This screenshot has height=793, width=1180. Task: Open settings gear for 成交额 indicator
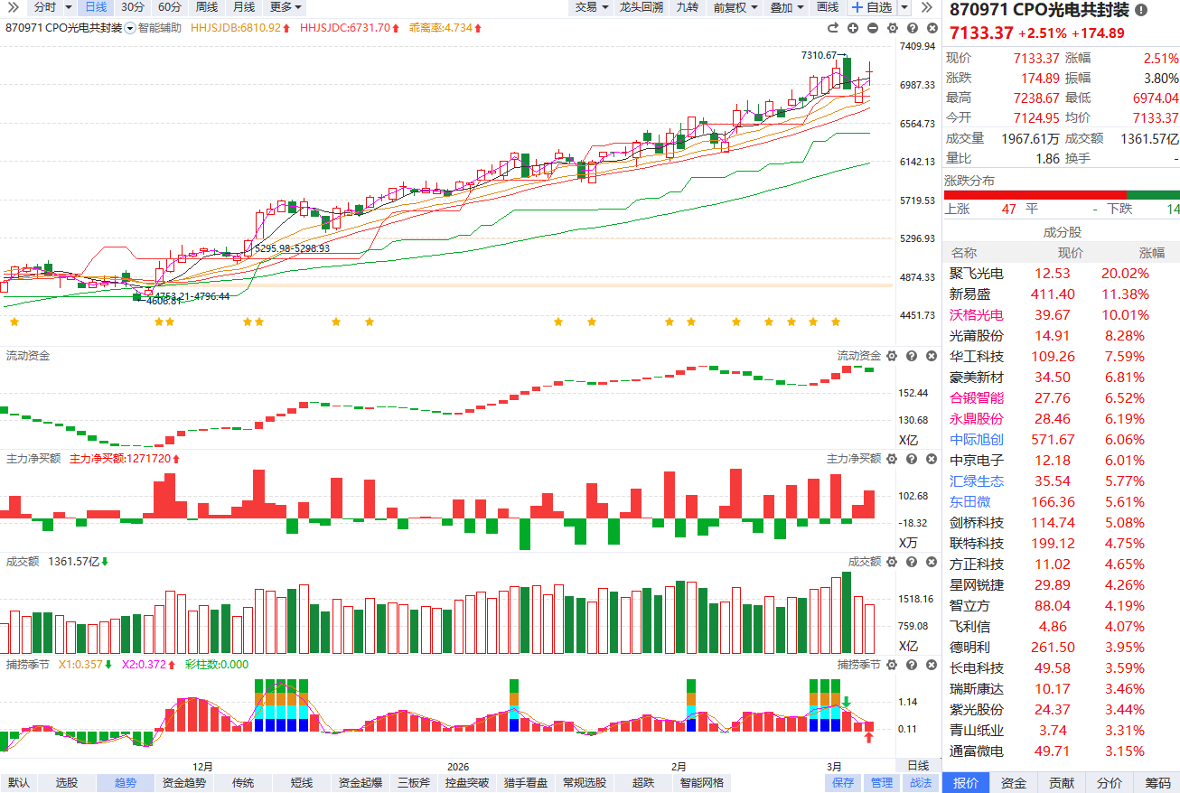(892, 562)
